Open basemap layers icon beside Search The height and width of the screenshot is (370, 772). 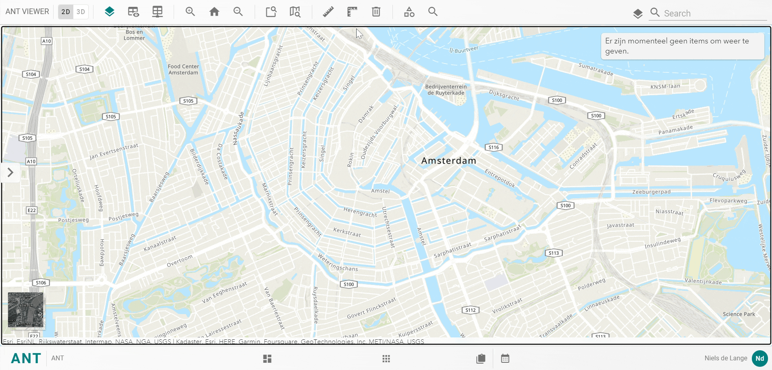point(637,14)
